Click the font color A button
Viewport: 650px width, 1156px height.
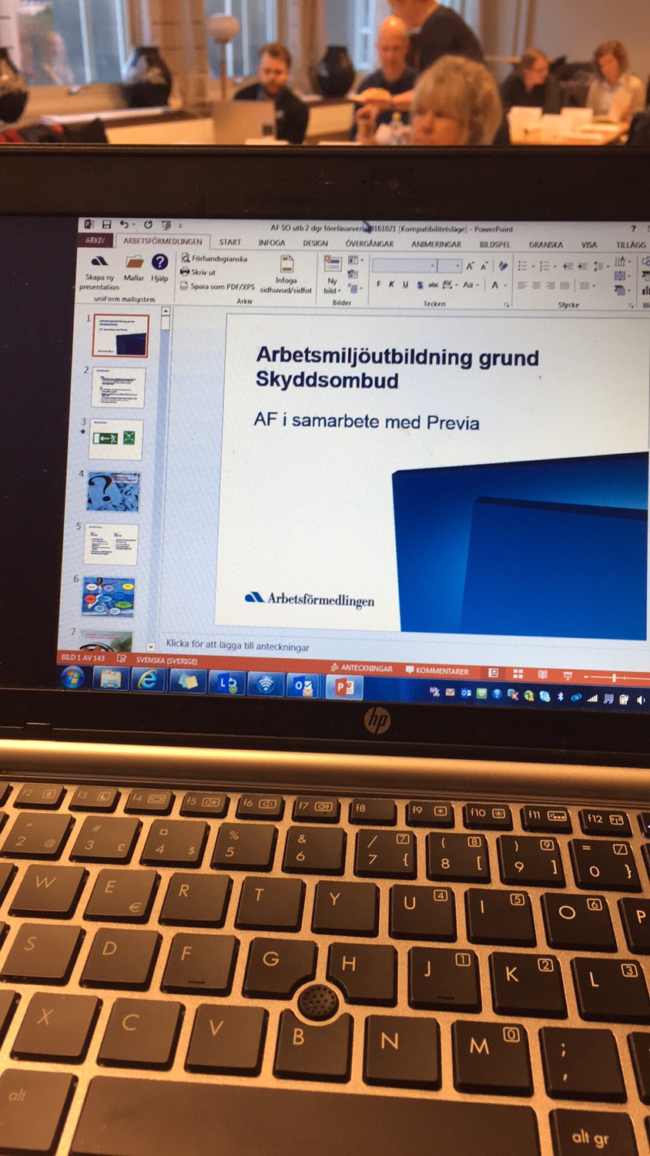[495, 284]
